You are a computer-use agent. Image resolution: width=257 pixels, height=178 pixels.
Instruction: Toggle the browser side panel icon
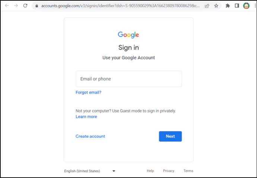pyautogui.click(x=237, y=6)
